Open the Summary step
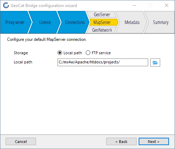The image size is (175, 149). [x=161, y=22]
